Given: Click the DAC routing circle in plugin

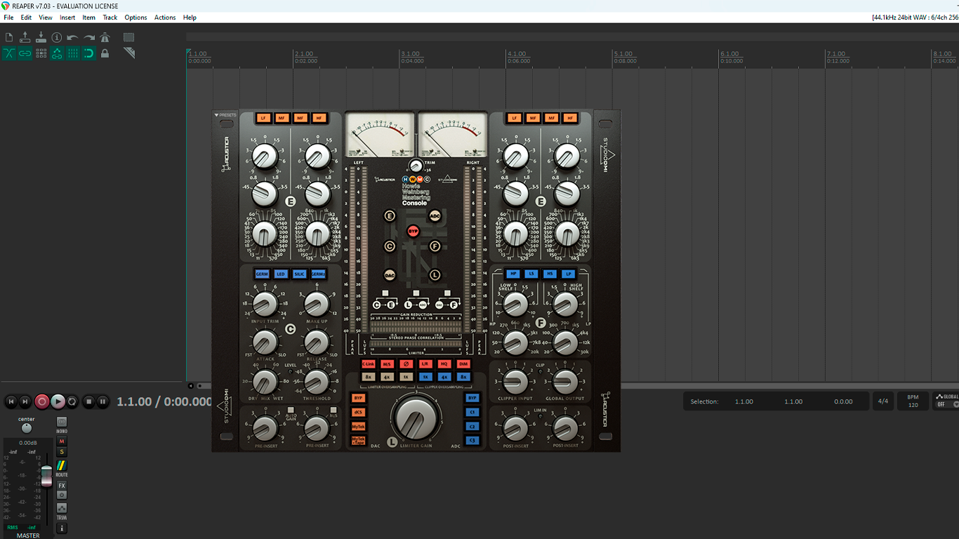Looking at the screenshot, I should (x=390, y=275).
